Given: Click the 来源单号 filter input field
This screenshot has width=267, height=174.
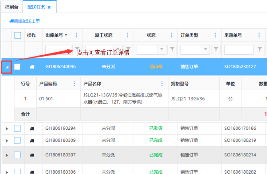Looking at the screenshot, I should [x=238, y=49].
